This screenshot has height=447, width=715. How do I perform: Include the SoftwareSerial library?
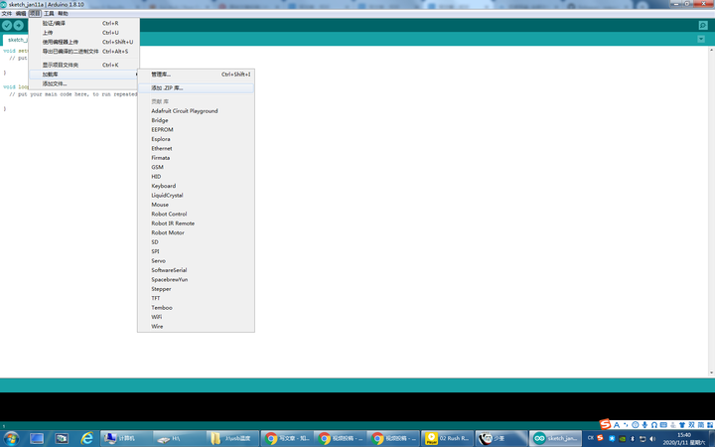click(196, 270)
